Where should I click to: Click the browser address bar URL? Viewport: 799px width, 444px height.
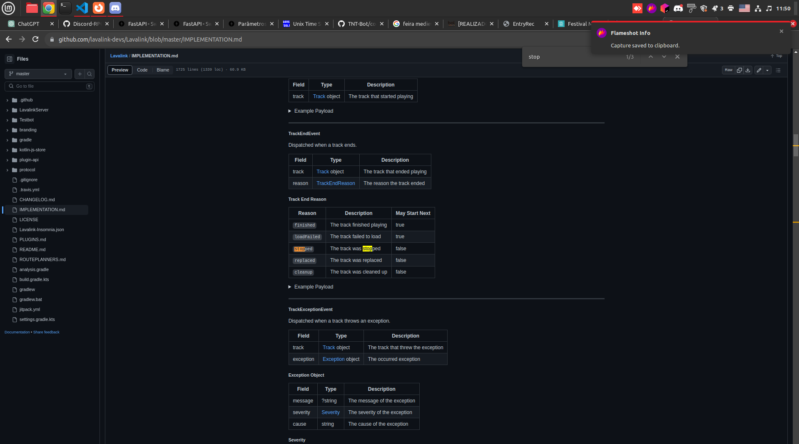pos(150,39)
